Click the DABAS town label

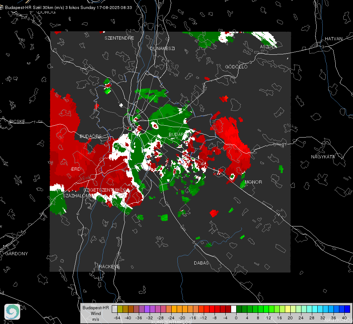(201, 263)
